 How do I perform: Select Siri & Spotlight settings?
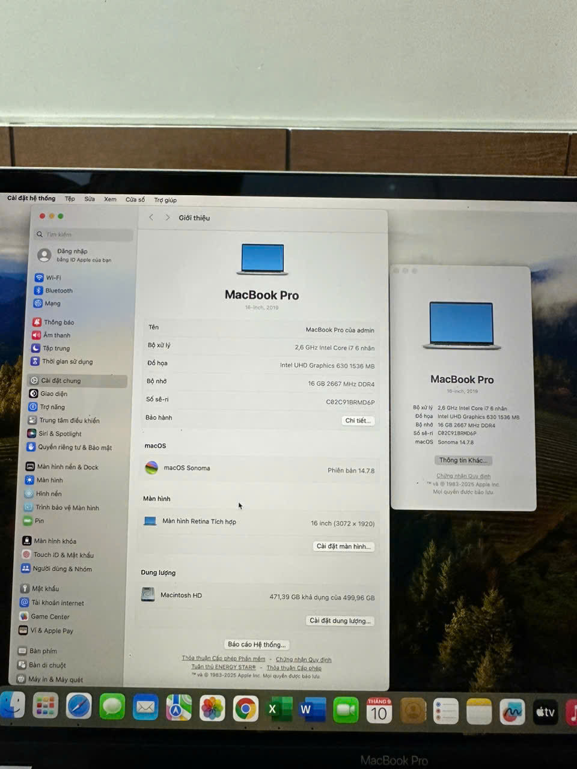(x=59, y=434)
